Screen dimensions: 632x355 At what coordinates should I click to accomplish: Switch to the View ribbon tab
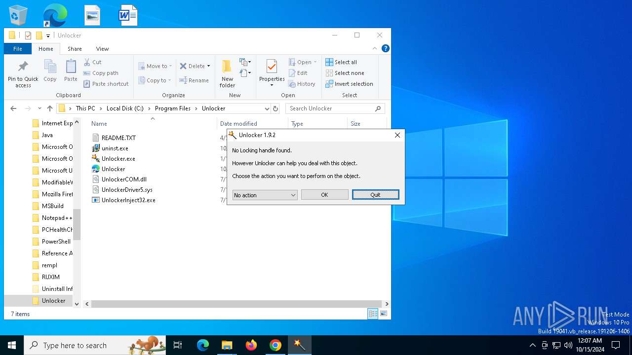coord(102,49)
